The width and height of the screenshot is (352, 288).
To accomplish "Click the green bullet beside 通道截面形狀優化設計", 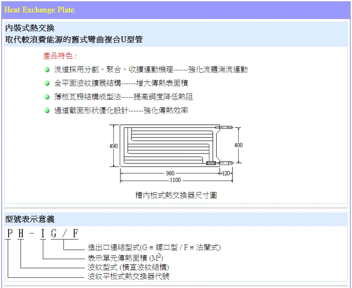I will click(x=47, y=111).
